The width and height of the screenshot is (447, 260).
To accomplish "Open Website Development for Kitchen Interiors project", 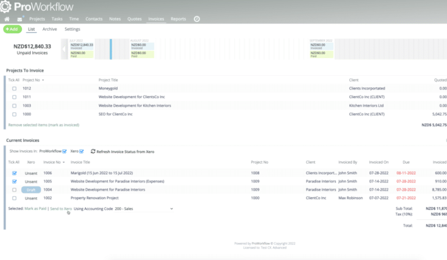I will click(x=135, y=106).
